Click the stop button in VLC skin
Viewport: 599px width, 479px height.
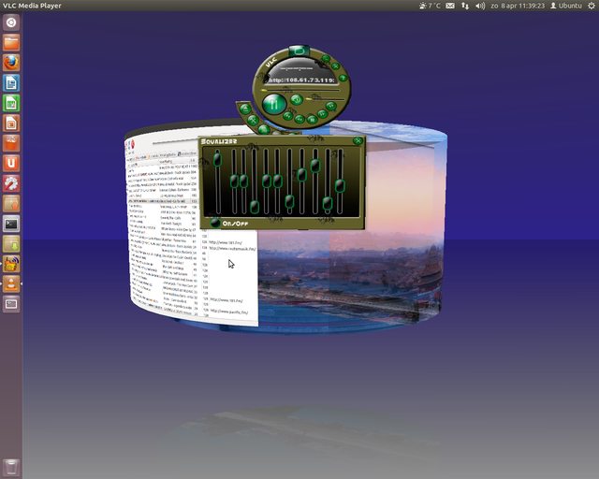tap(312, 119)
